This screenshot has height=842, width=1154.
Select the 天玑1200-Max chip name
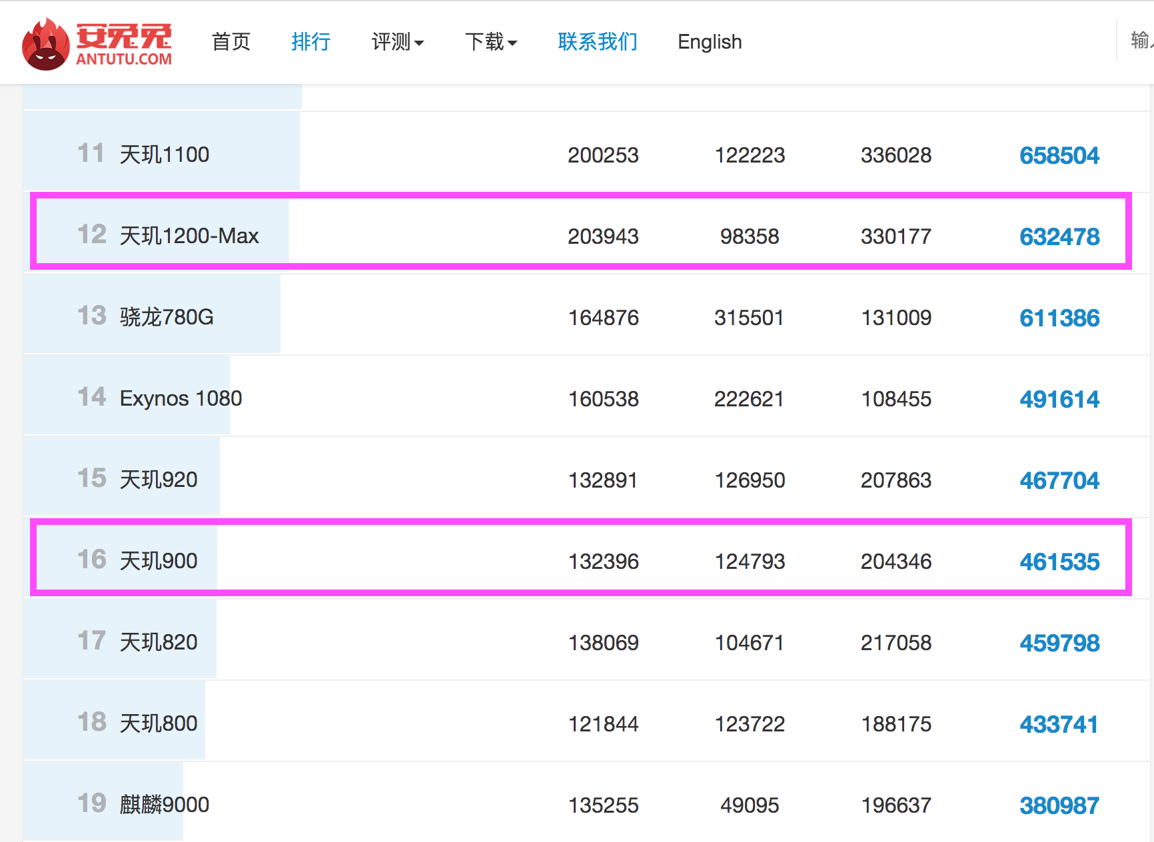[189, 236]
